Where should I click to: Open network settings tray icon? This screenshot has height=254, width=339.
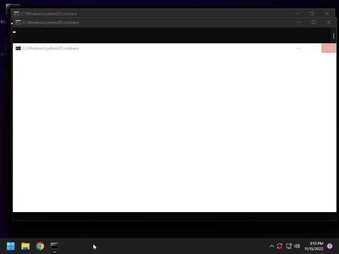(289, 246)
